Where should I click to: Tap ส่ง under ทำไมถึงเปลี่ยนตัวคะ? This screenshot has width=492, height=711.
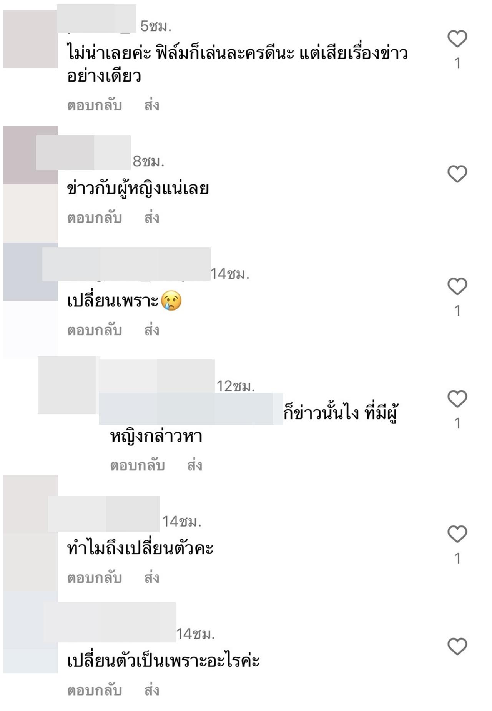(152, 578)
